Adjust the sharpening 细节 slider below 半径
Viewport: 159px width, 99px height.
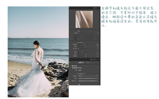tap(86, 37)
